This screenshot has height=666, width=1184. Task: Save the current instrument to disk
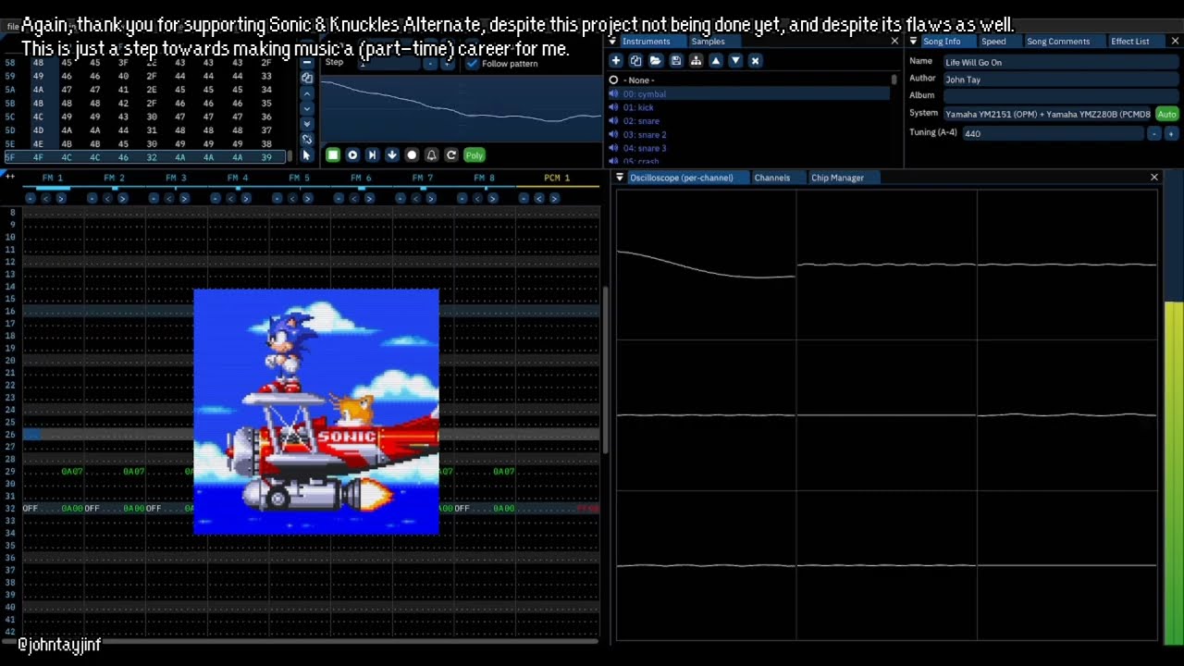(x=675, y=60)
